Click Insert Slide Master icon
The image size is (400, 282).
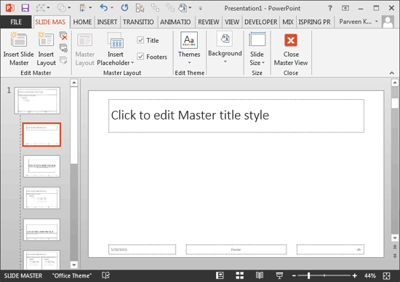18,39
